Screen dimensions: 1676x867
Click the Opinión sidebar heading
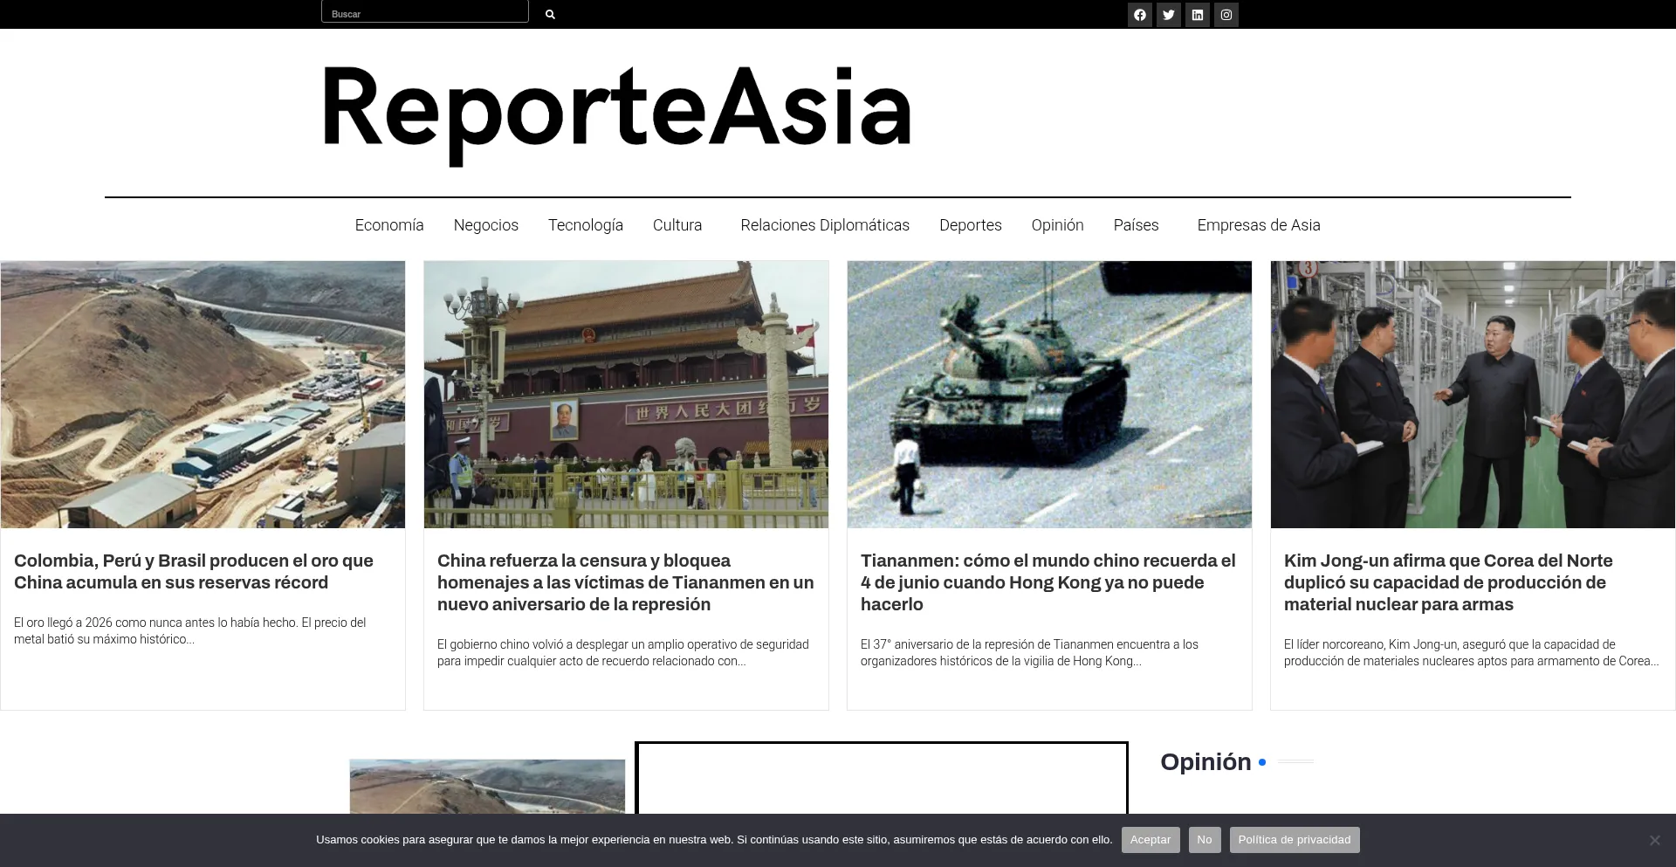[x=1205, y=762]
